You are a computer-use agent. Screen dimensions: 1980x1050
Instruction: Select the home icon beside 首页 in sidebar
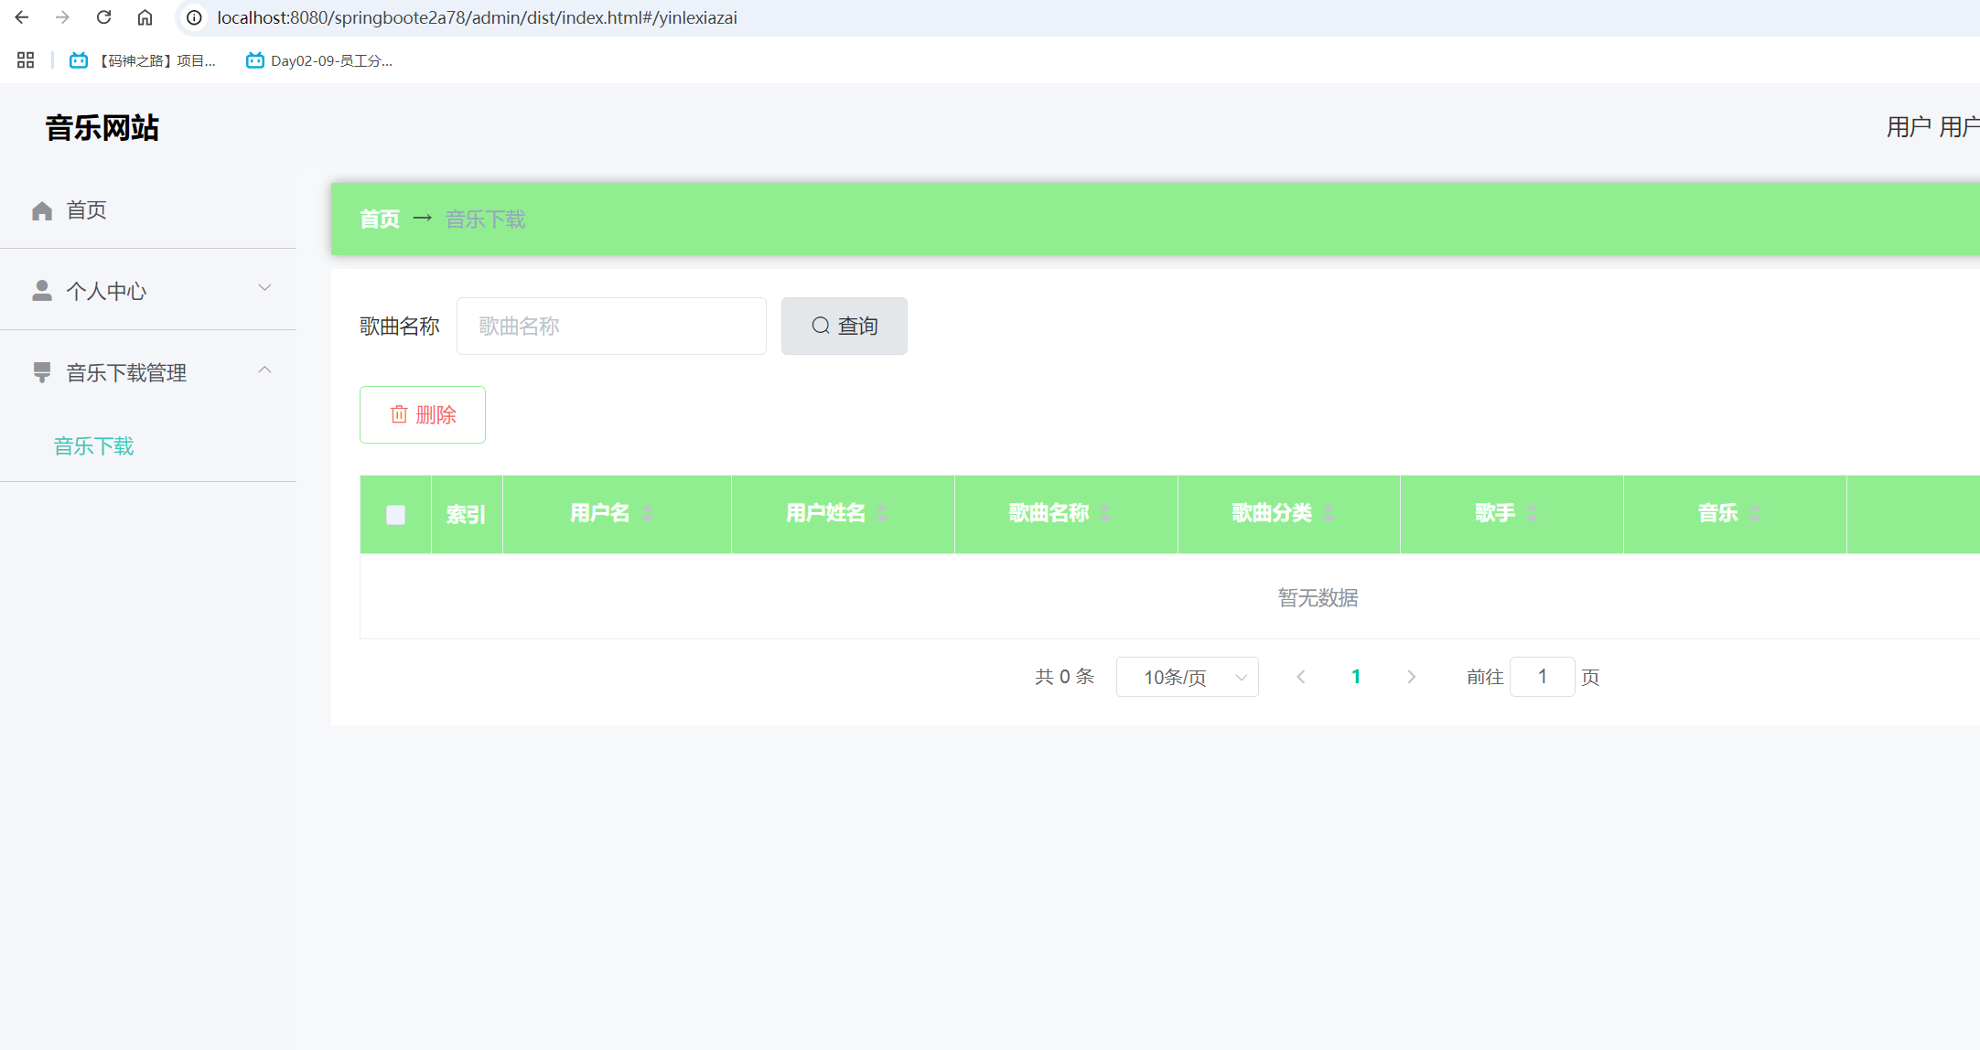tap(42, 209)
